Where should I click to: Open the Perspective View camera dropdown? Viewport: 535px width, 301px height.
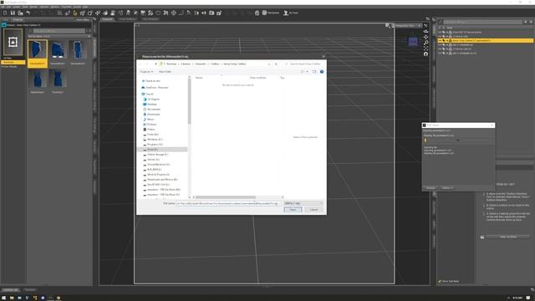[x=408, y=26]
